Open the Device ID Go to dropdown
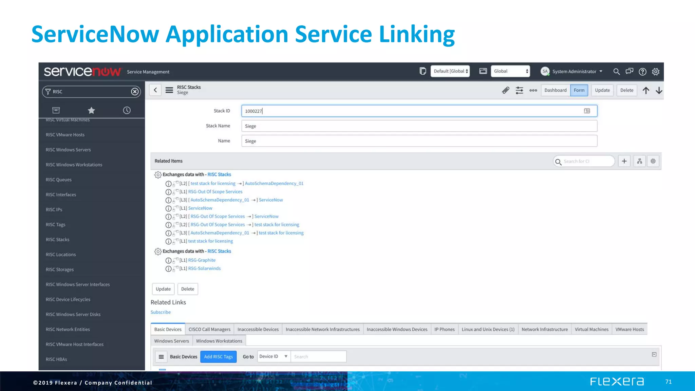 (x=274, y=356)
